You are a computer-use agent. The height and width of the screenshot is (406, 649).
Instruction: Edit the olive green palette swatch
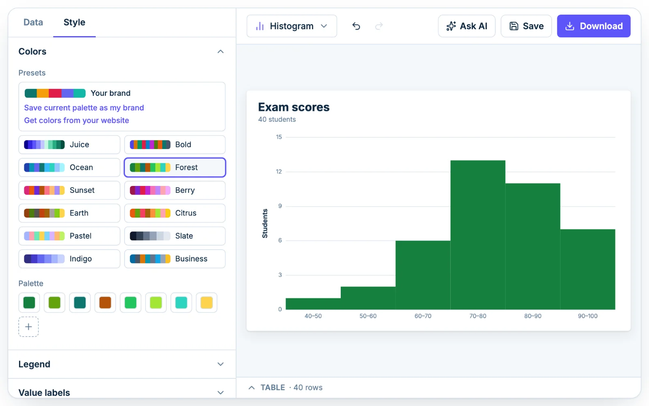(54, 302)
